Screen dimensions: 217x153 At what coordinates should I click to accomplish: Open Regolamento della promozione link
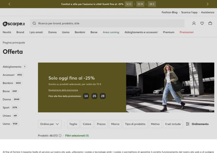pos(63,90)
